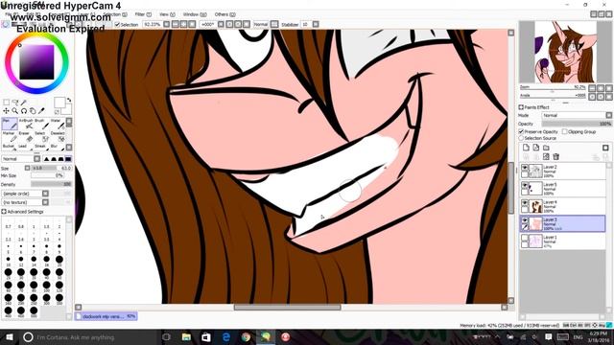
Task: Create a new linework layer
Action: click(536, 148)
